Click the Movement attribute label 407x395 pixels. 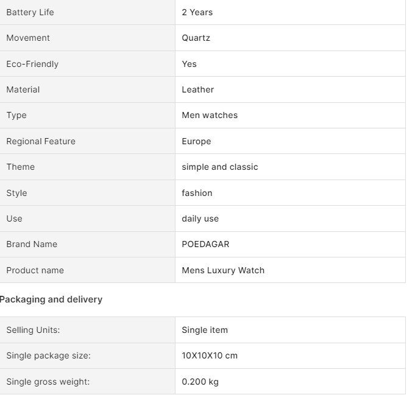point(28,38)
